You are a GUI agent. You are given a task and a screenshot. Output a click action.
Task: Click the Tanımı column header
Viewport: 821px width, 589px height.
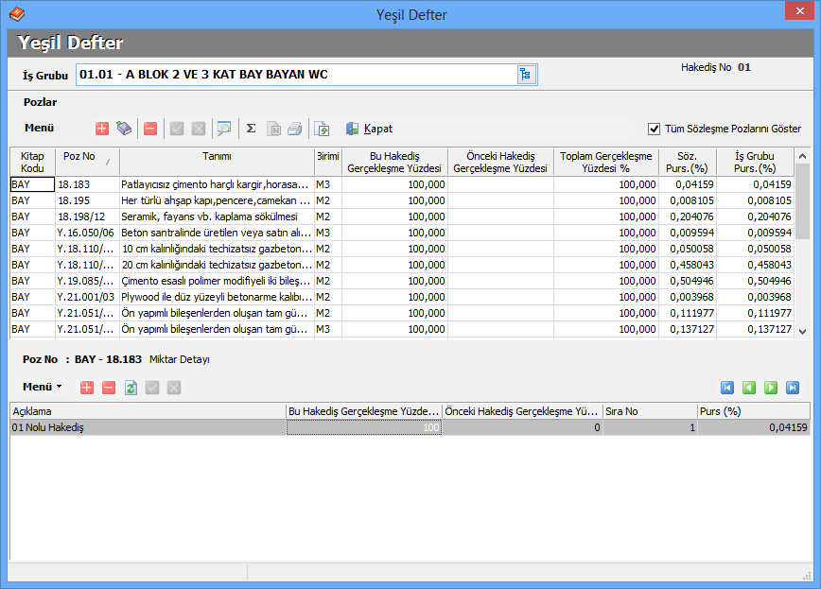click(217, 157)
